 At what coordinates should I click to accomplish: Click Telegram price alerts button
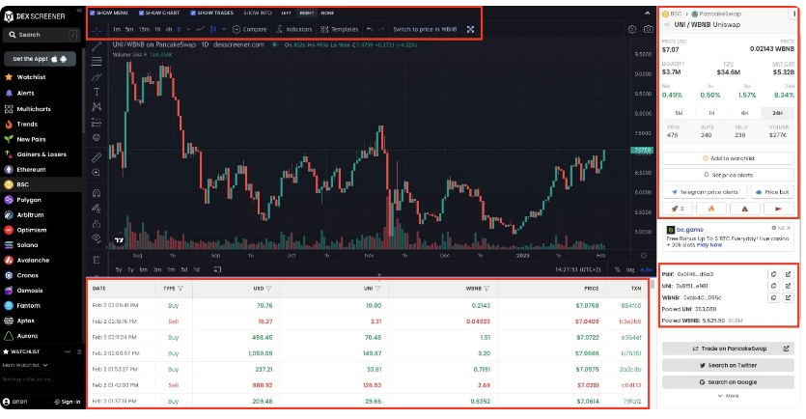click(x=705, y=192)
